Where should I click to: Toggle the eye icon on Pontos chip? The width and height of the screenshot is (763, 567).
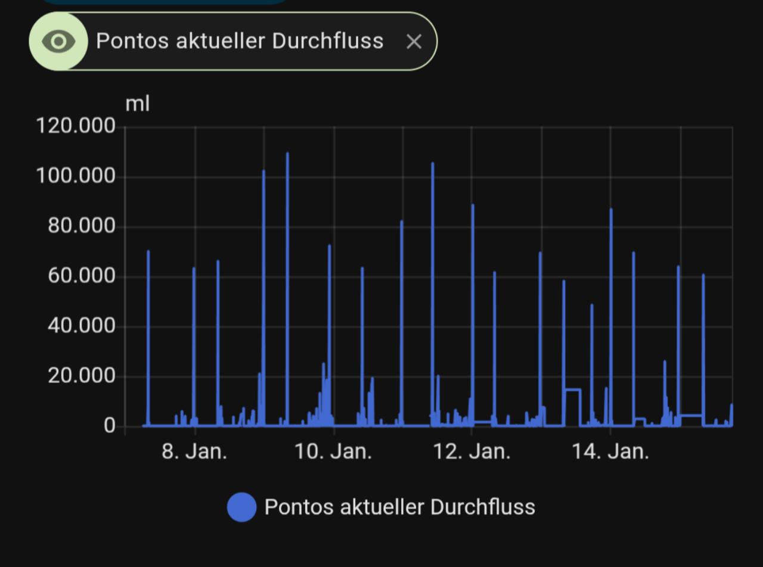[x=58, y=42]
